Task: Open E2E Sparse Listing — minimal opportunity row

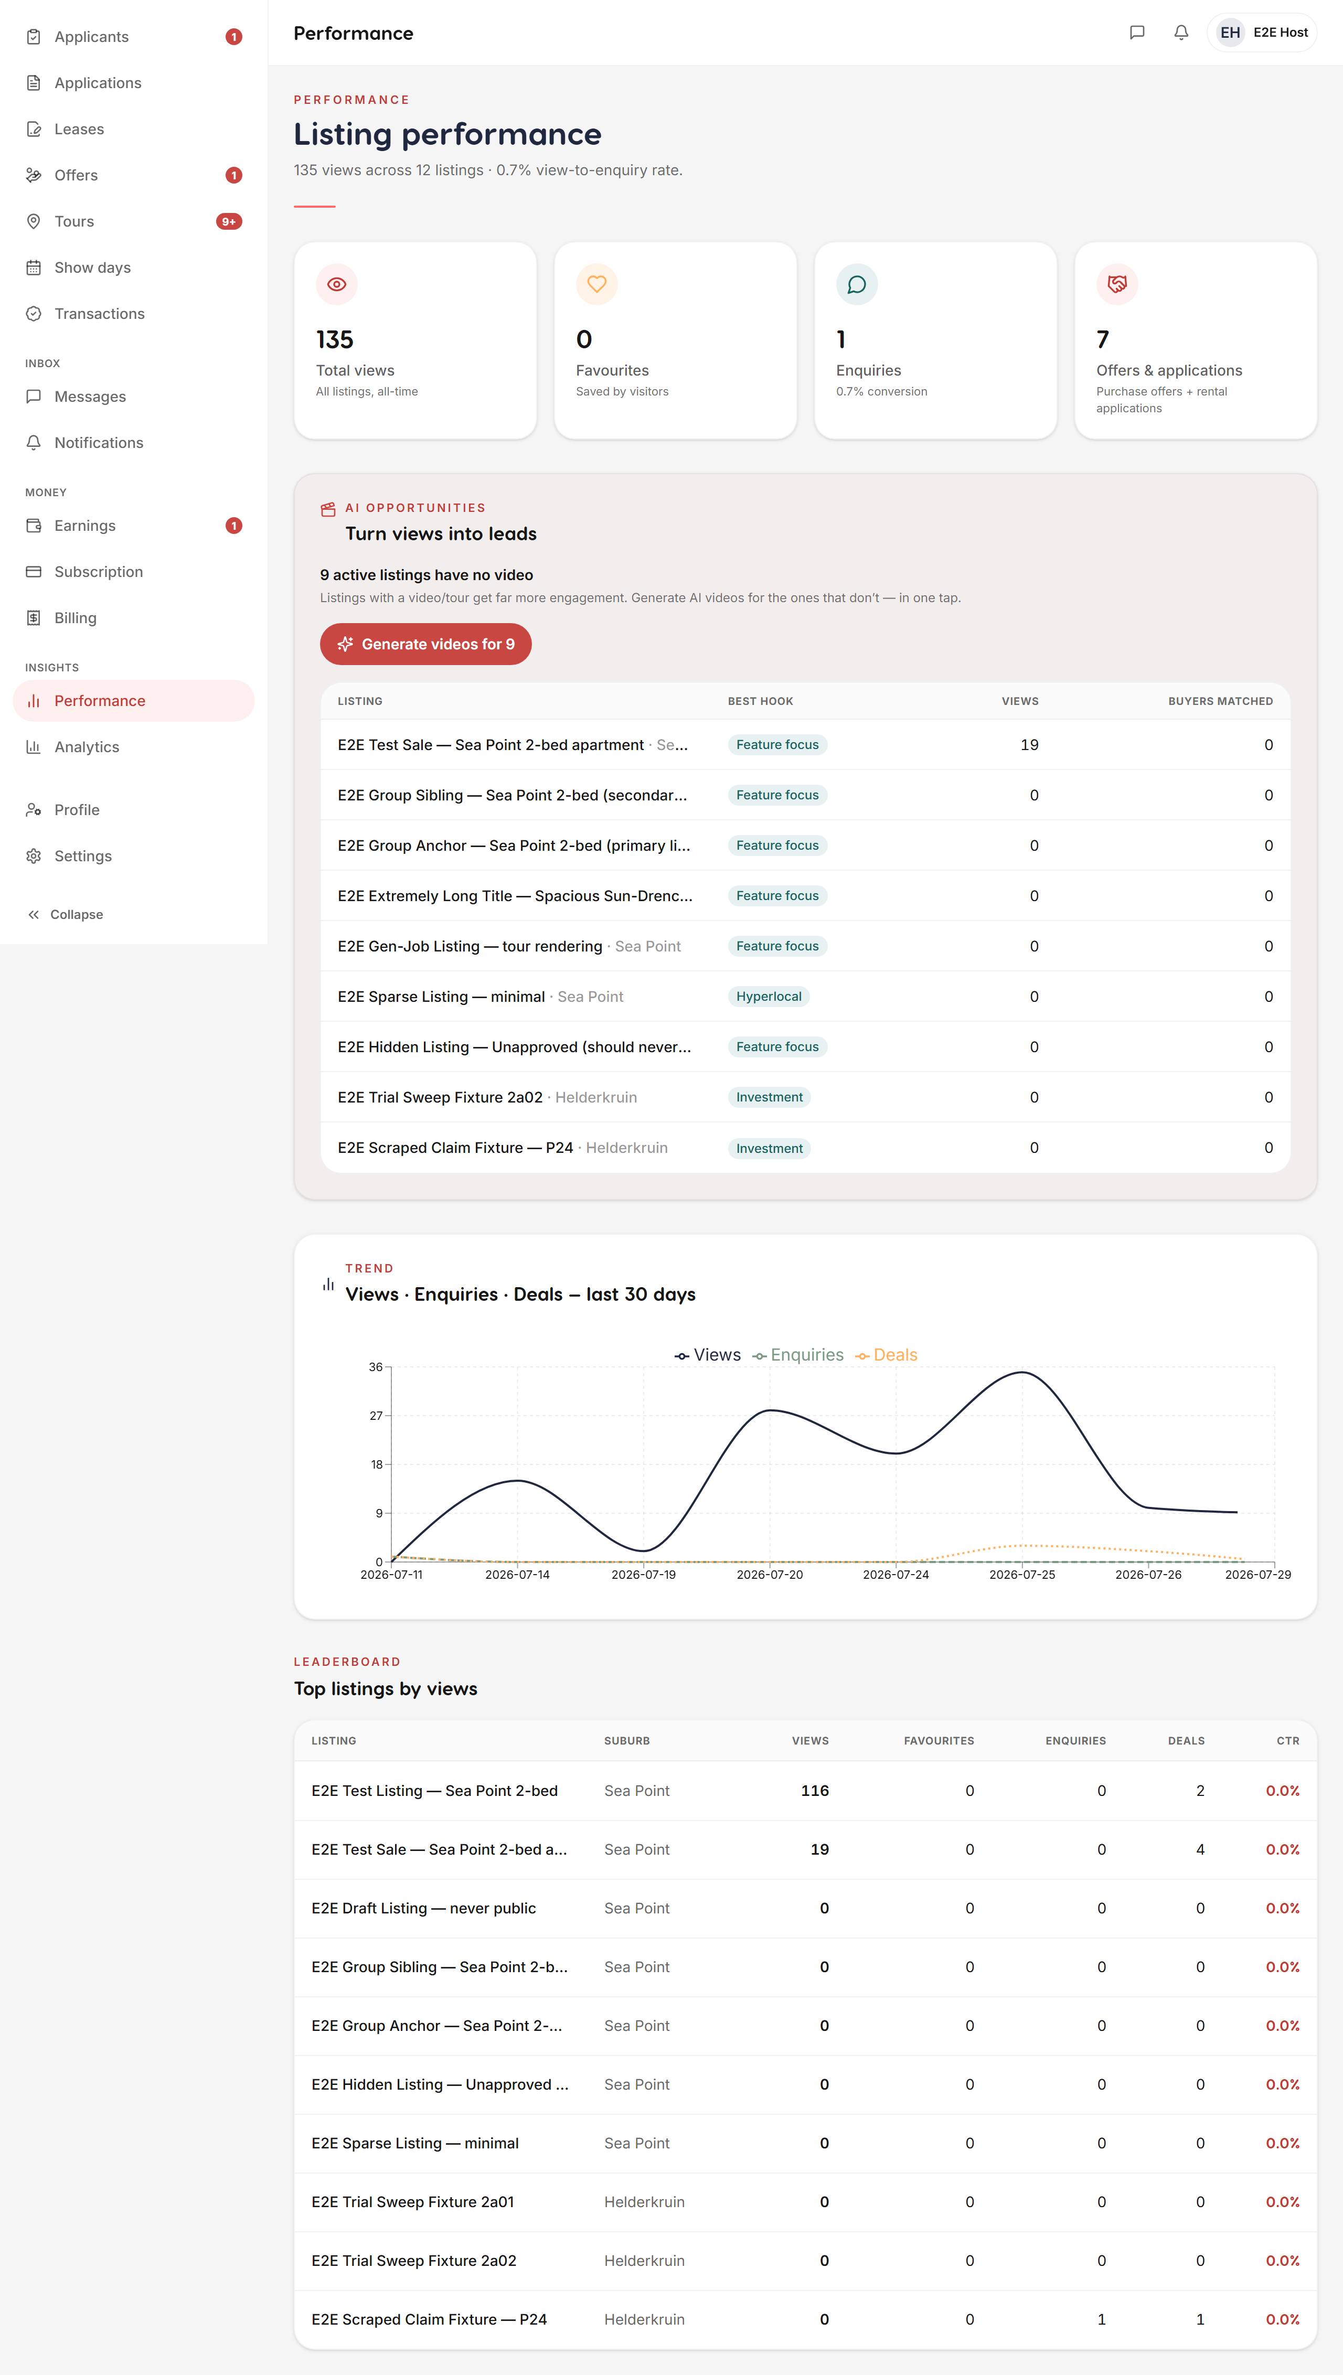Action: point(805,997)
